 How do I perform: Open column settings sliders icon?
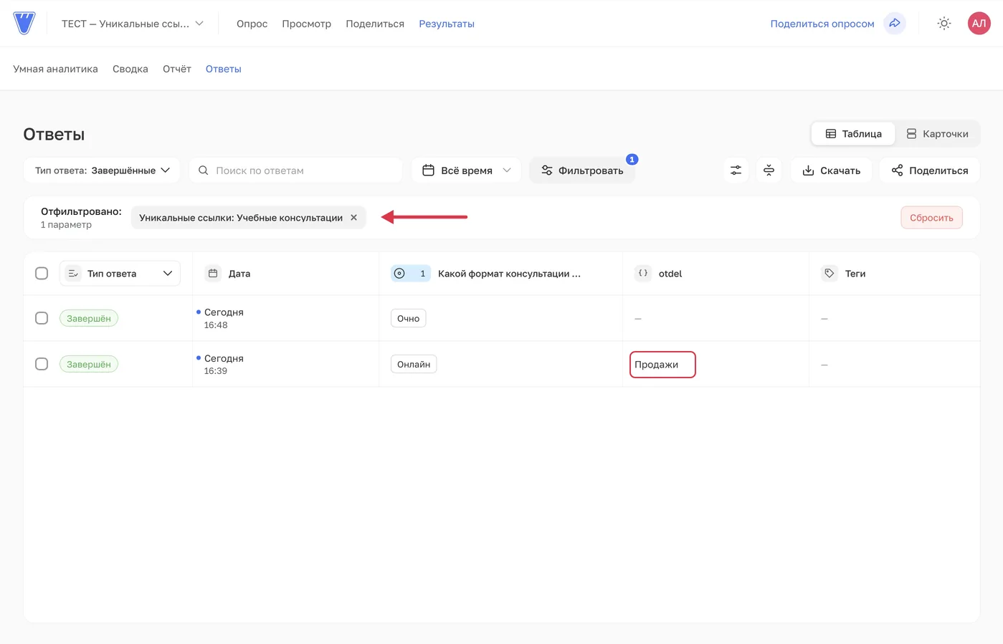(736, 170)
